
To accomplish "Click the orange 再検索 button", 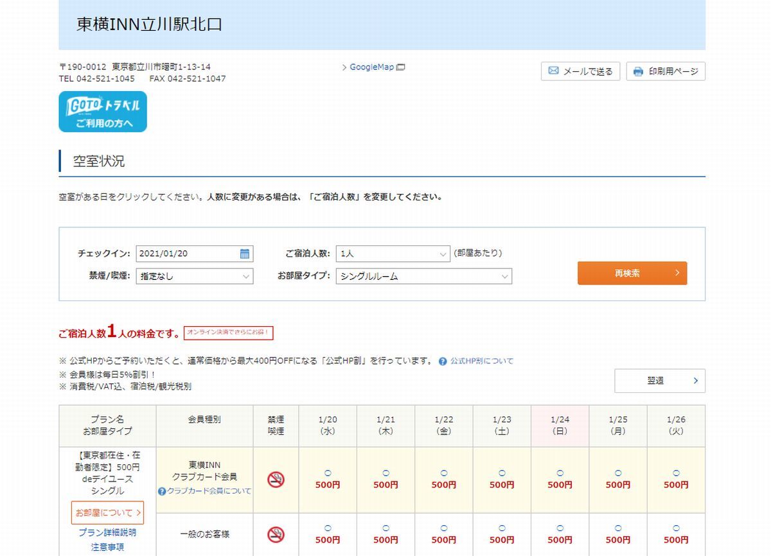I will (632, 273).
